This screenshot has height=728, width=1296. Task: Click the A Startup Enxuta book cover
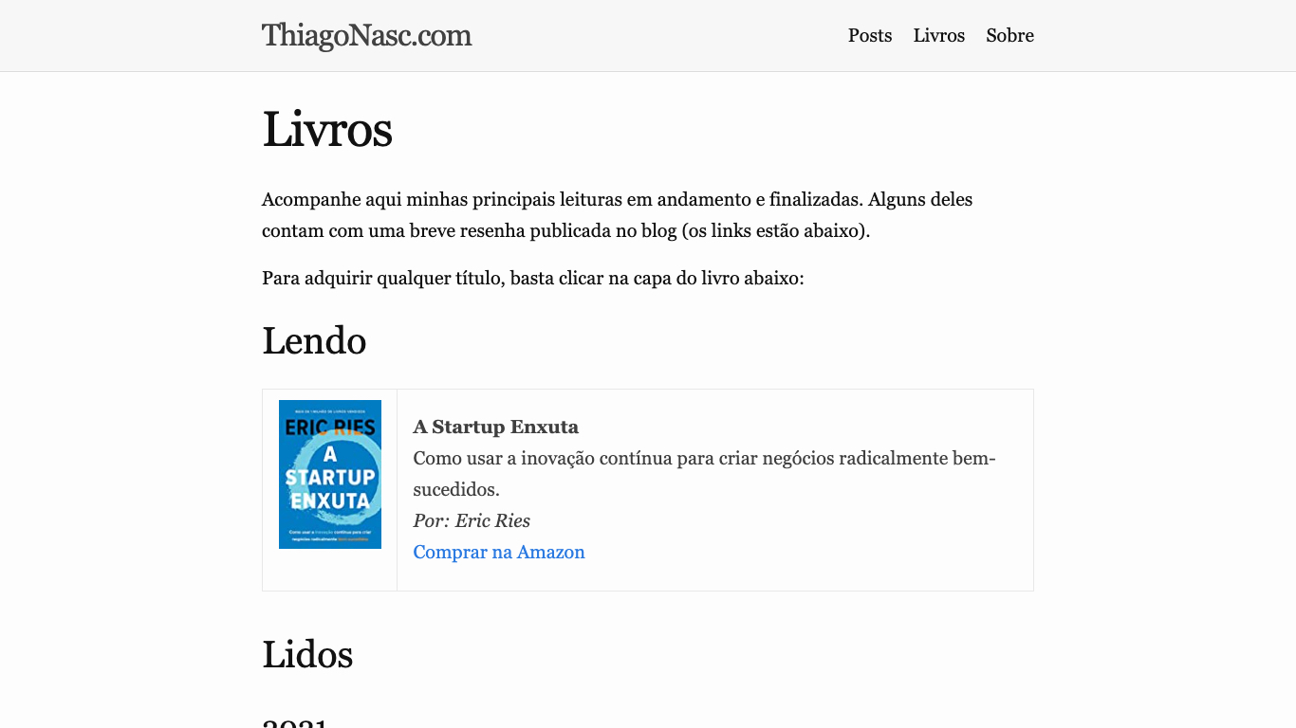[329, 474]
